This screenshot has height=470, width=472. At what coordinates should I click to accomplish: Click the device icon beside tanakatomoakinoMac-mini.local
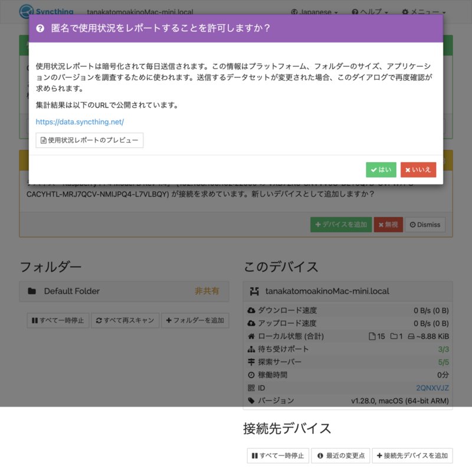coord(254,291)
